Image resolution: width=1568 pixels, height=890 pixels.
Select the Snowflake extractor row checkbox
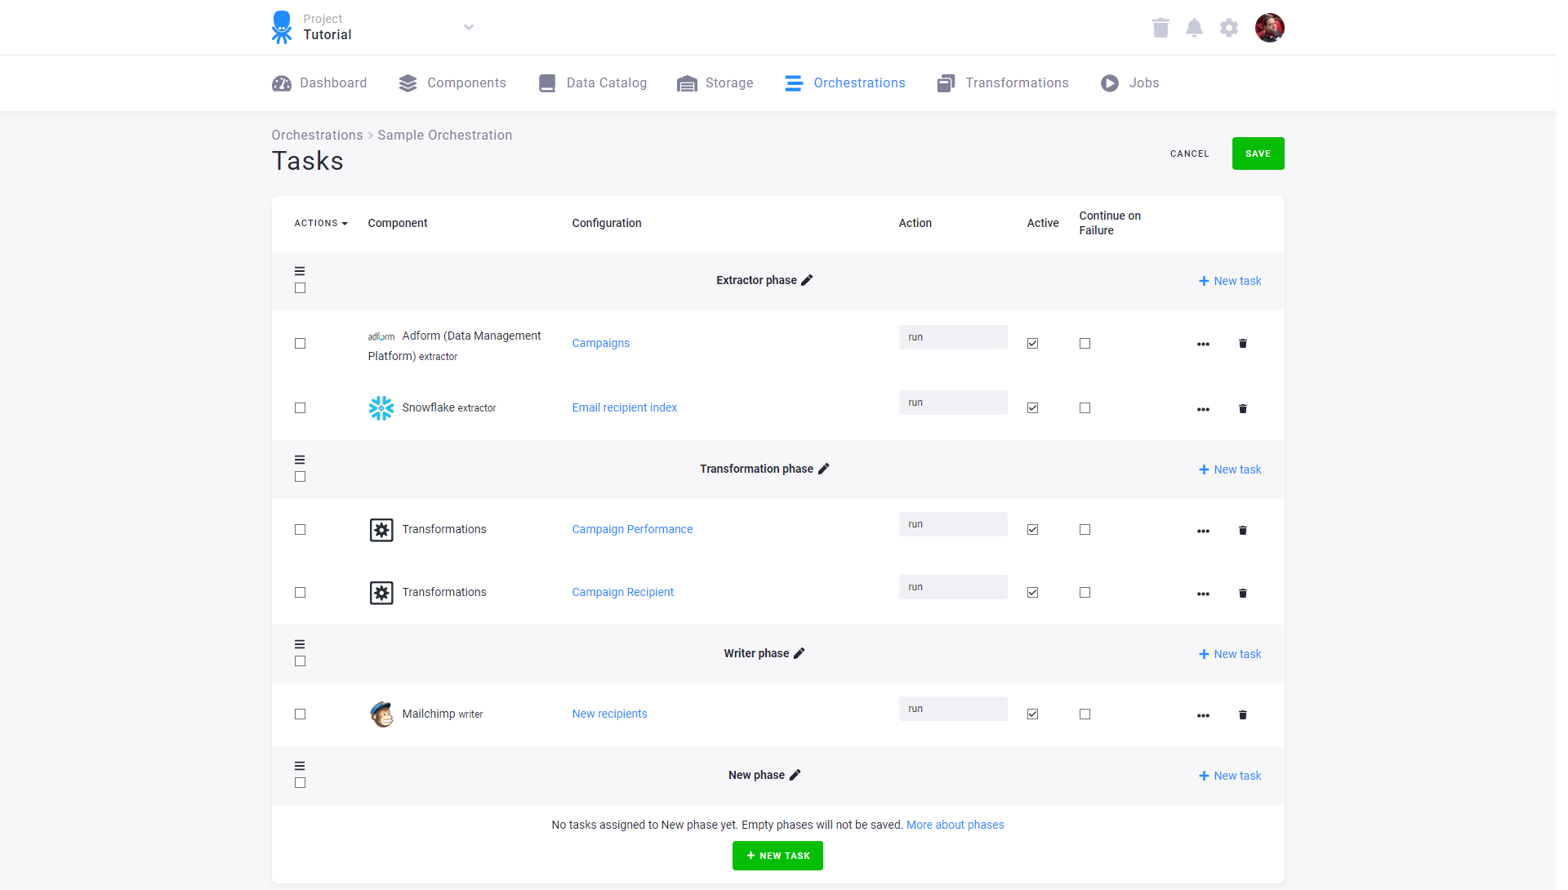[x=300, y=407]
